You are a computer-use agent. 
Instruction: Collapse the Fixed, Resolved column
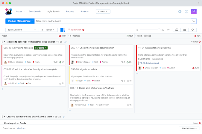[x=136, y=36]
